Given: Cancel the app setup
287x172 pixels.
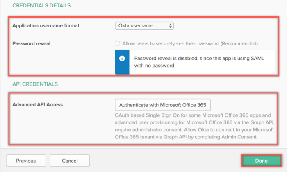Looking at the screenshot, I should (x=70, y=161).
